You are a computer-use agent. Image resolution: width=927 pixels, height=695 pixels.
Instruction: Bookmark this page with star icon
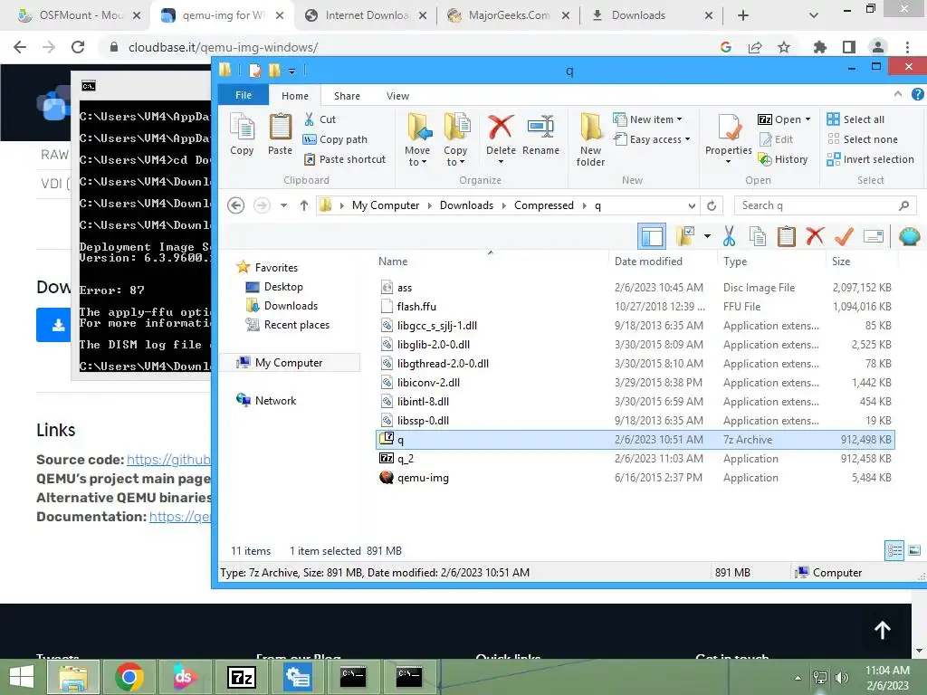[784, 47]
